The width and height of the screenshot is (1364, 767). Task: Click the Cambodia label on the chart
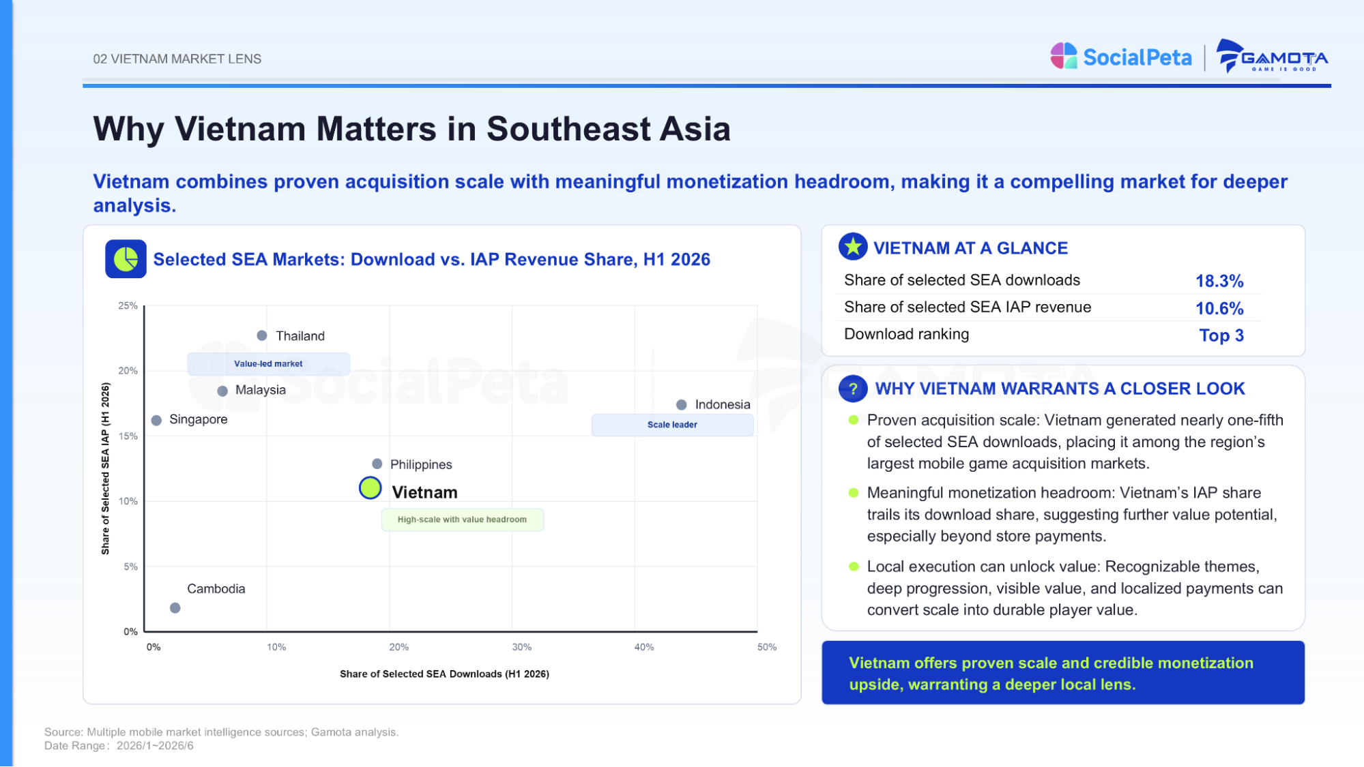(x=216, y=588)
